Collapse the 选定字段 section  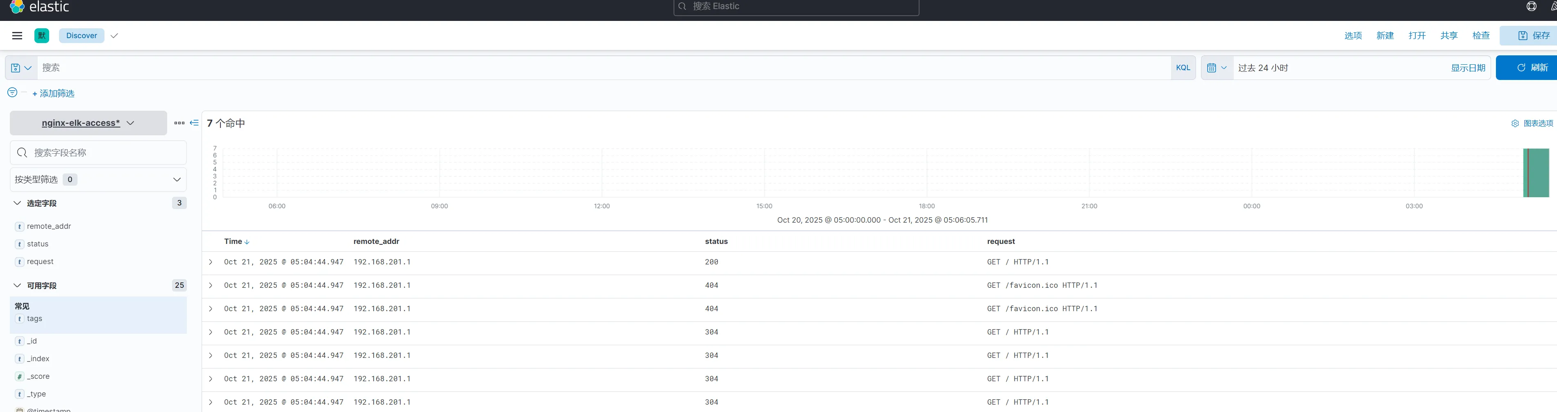pyautogui.click(x=17, y=203)
